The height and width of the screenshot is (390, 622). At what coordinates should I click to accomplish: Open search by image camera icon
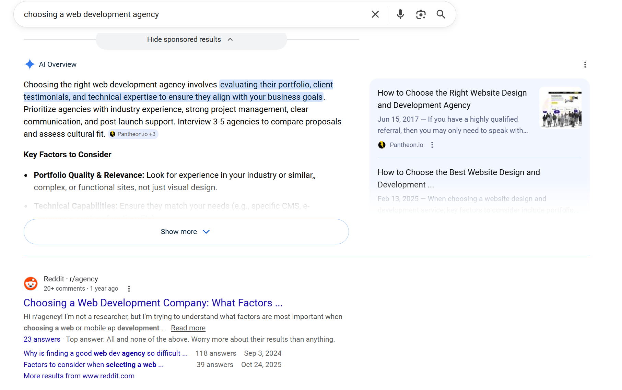(x=421, y=14)
